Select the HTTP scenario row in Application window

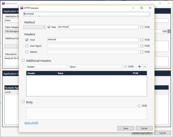click(x=12, y=93)
